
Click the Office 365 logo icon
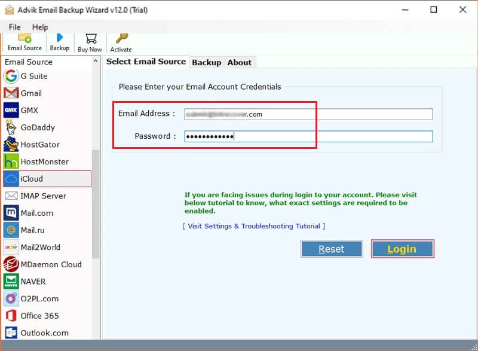[11, 316]
